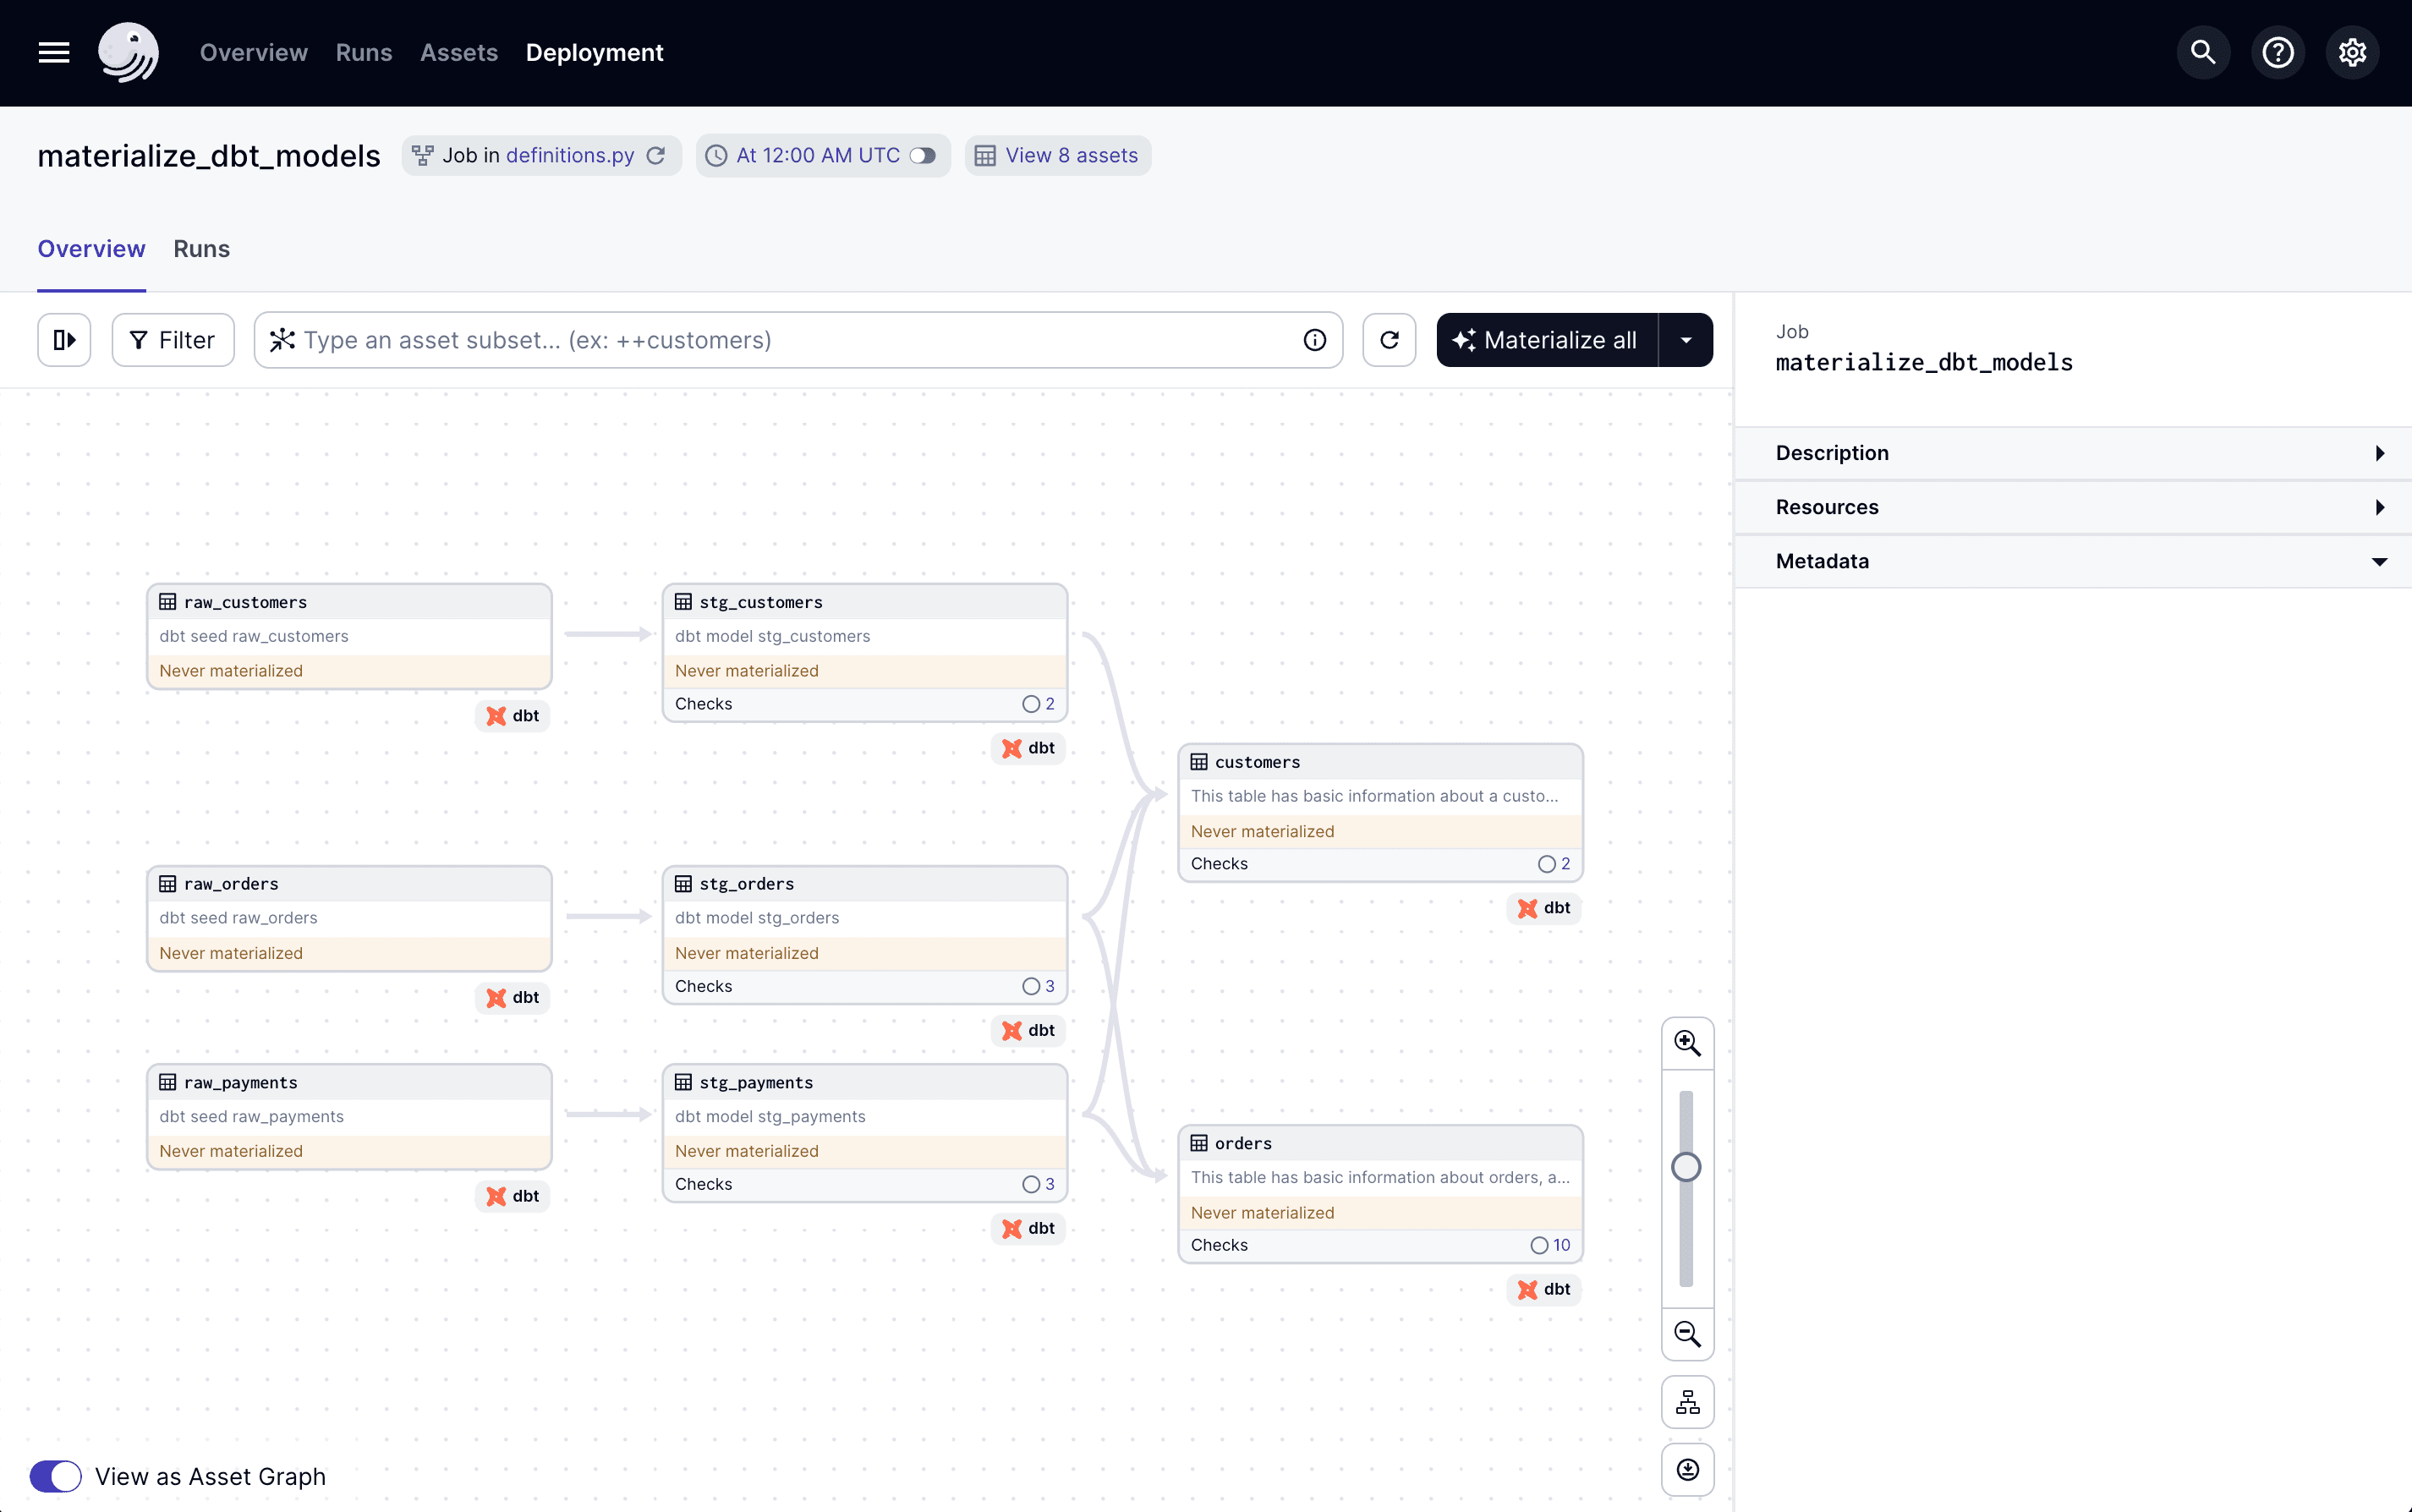Viewport: 2412px width, 1512px height.
Task: Click dbt tag under raw_orders
Action: point(513,997)
